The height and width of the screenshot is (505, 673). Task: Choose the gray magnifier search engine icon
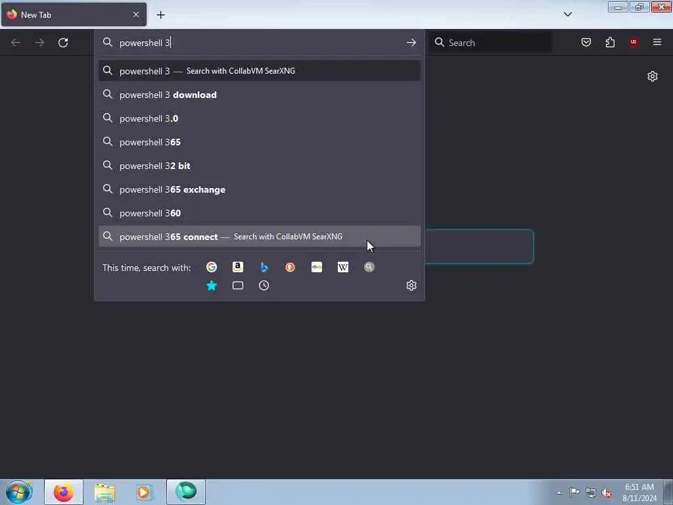tap(369, 267)
